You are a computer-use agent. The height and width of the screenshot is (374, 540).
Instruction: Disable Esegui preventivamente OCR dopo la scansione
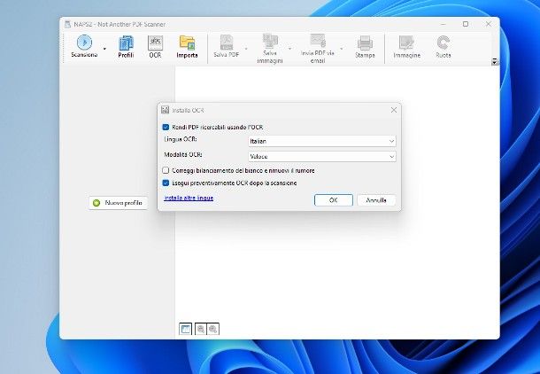(x=166, y=183)
